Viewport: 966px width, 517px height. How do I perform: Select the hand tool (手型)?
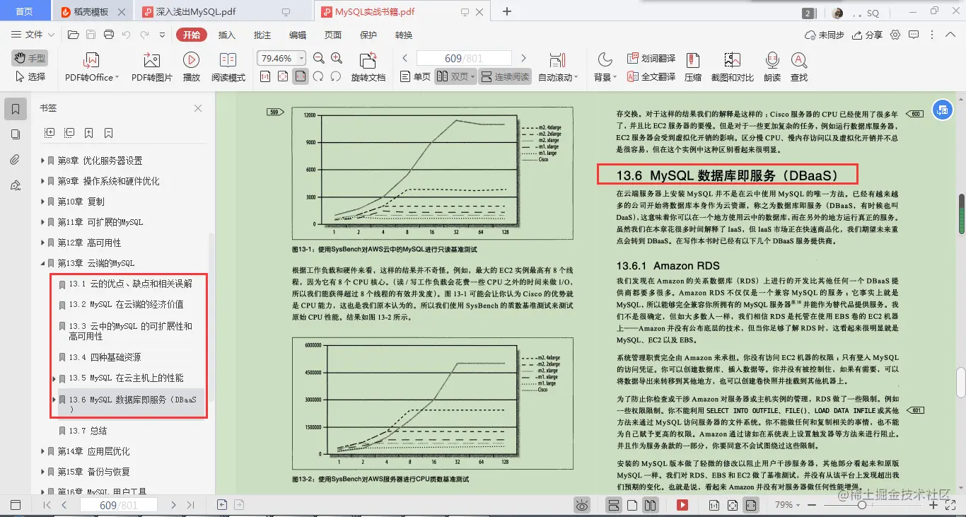point(29,58)
